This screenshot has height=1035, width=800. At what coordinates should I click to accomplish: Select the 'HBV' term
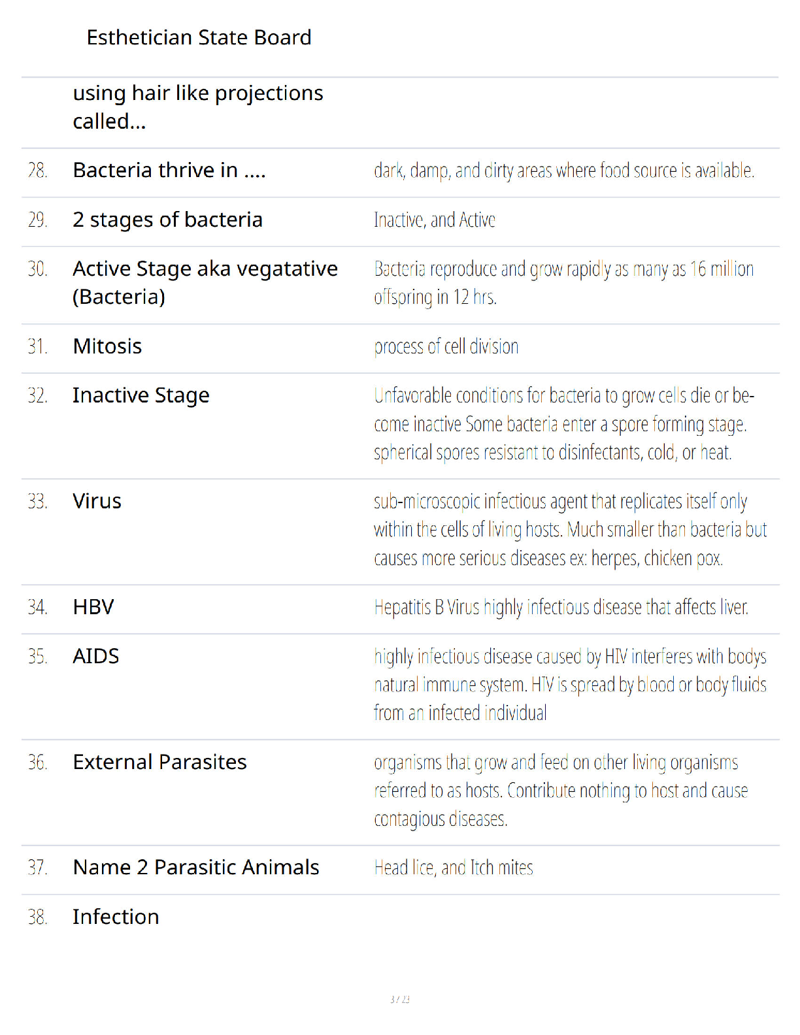coord(93,607)
